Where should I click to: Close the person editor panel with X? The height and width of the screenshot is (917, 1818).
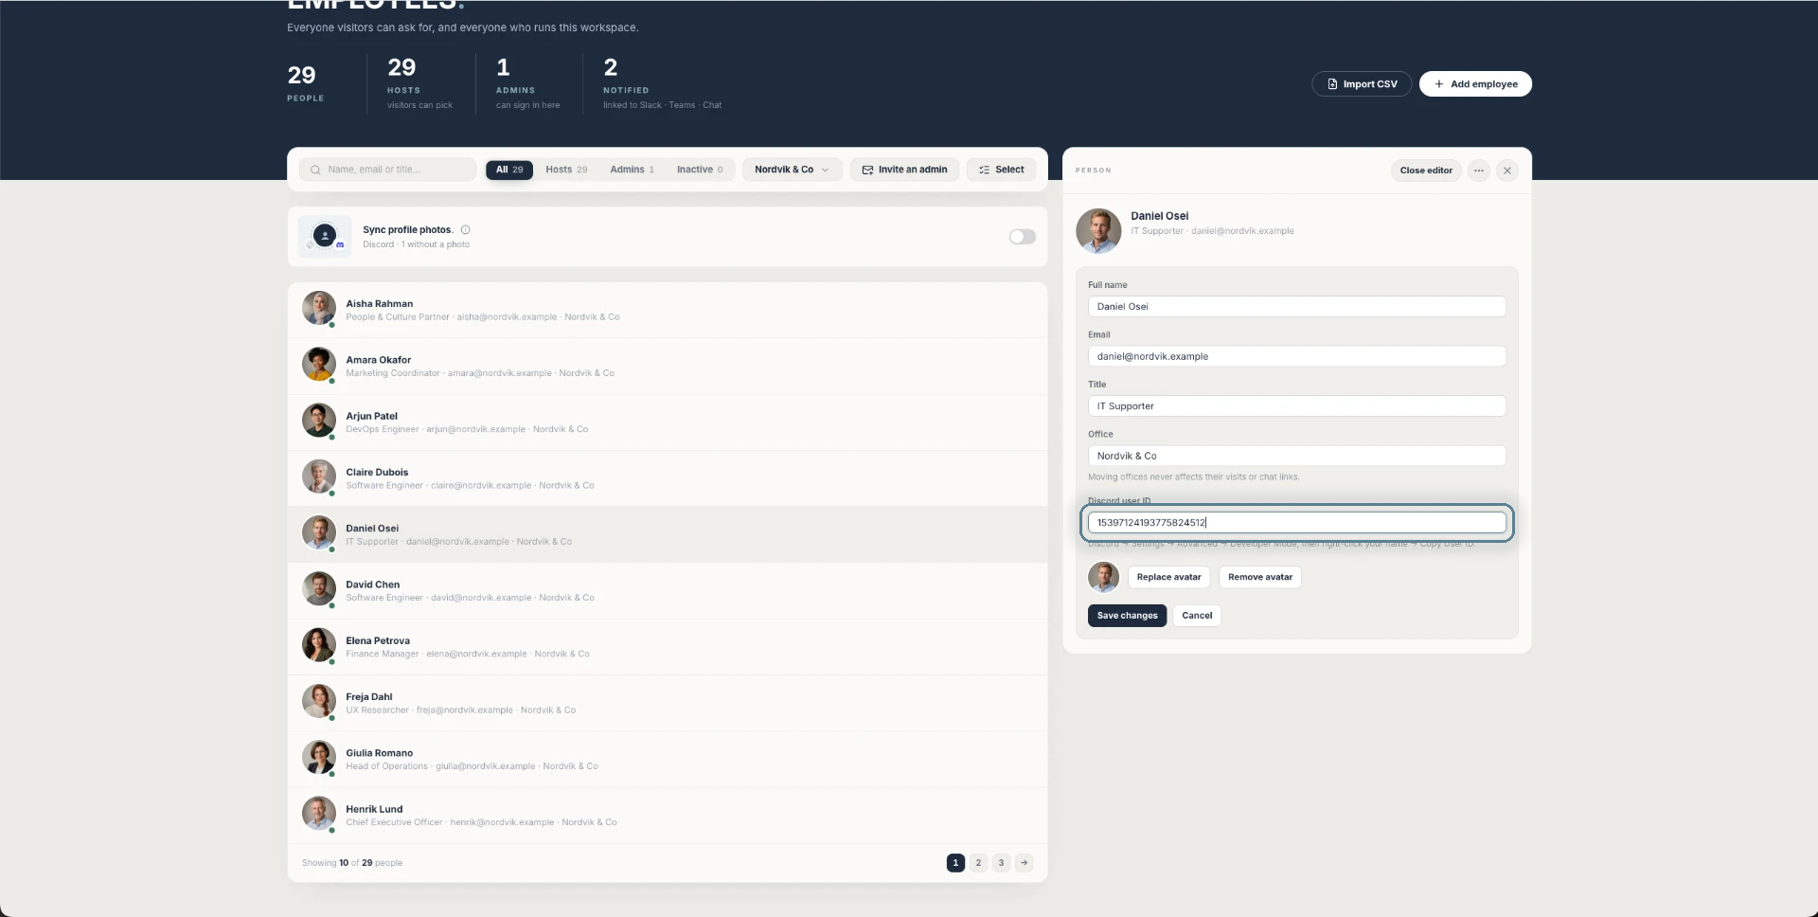click(1507, 171)
